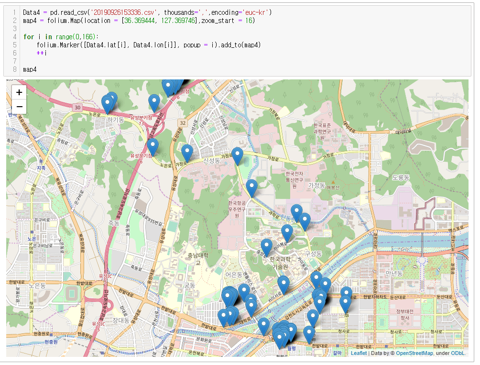Select the marker above 하기동 label
Viewport: 480px width, 365px height.
pos(108,103)
